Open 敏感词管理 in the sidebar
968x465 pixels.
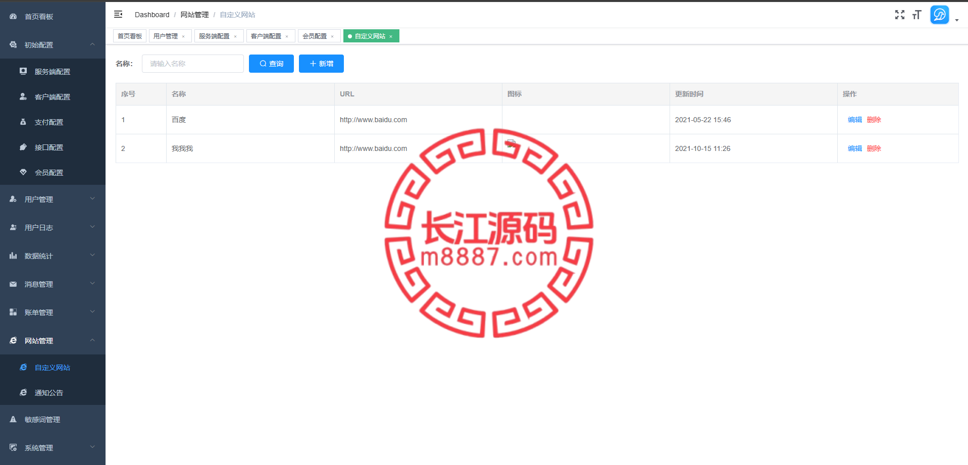tap(53, 419)
